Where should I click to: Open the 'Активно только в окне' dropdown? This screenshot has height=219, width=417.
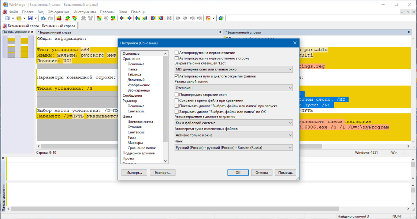pyautogui.click(x=234, y=135)
